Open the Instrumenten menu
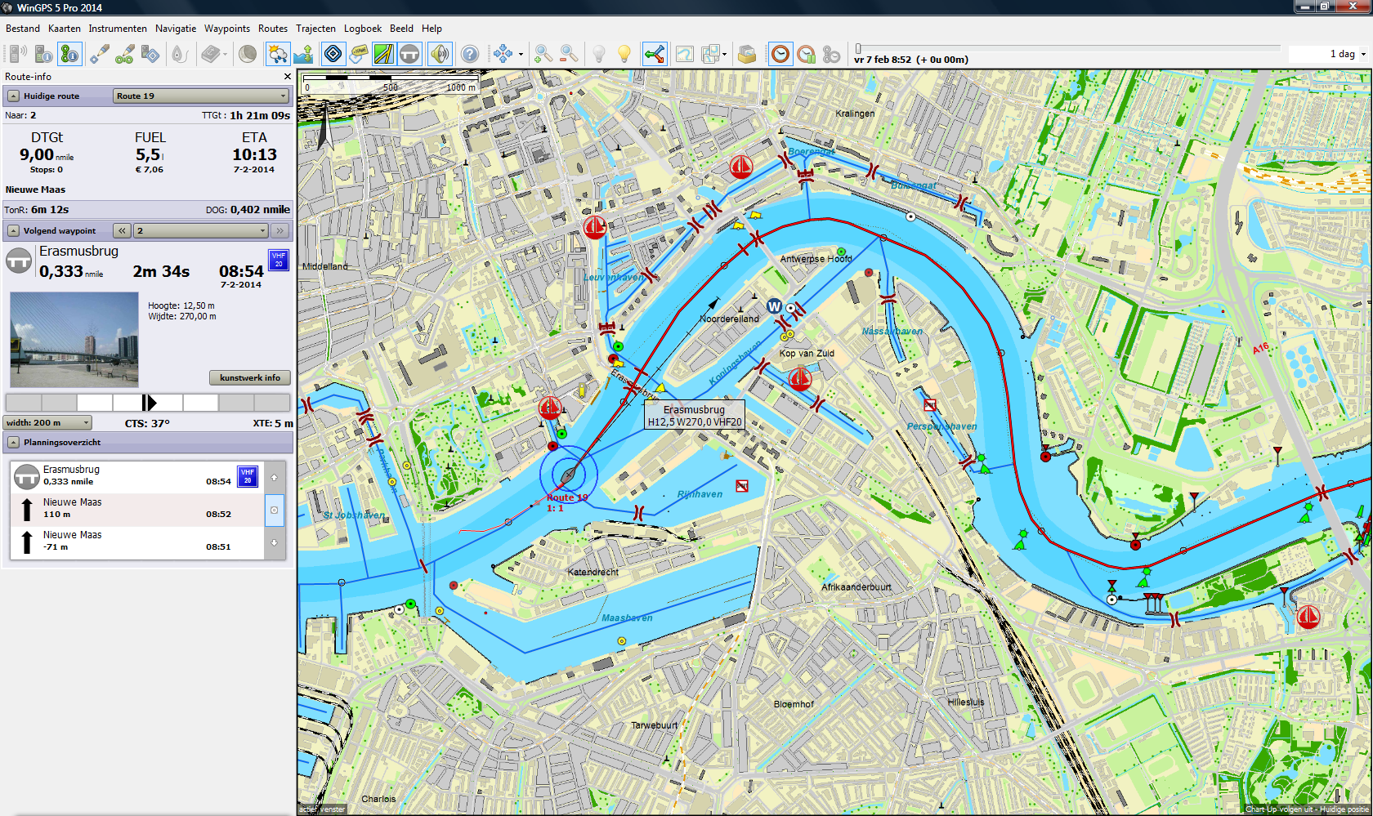 pyautogui.click(x=118, y=29)
